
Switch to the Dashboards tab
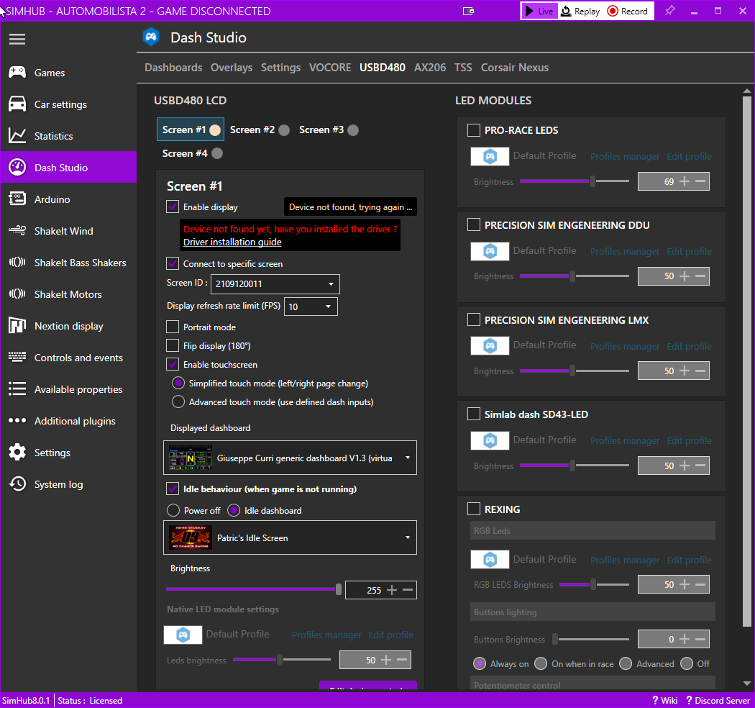pyautogui.click(x=173, y=68)
